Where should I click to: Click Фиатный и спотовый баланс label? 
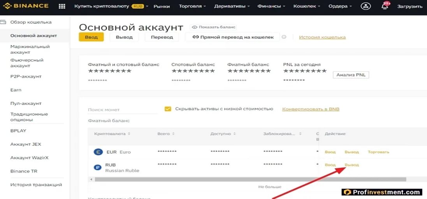124,64
